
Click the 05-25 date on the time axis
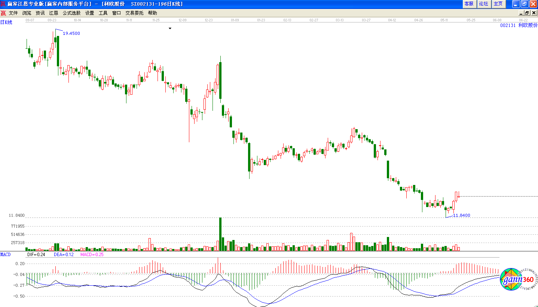[x=471, y=20]
